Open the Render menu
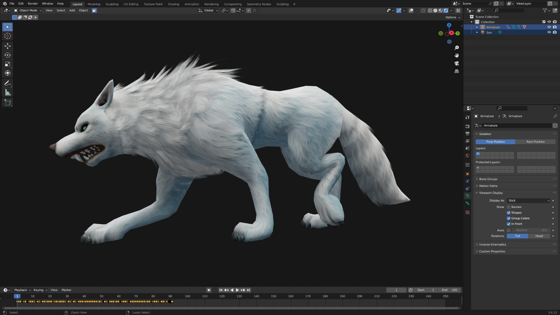This screenshot has height=315, width=560. point(33,4)
